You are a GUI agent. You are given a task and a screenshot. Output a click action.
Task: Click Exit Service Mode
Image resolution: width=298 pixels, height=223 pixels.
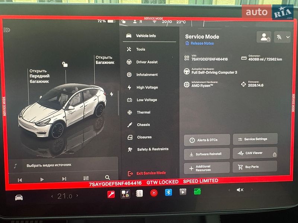pyautogui.click(x=147, y=173)
